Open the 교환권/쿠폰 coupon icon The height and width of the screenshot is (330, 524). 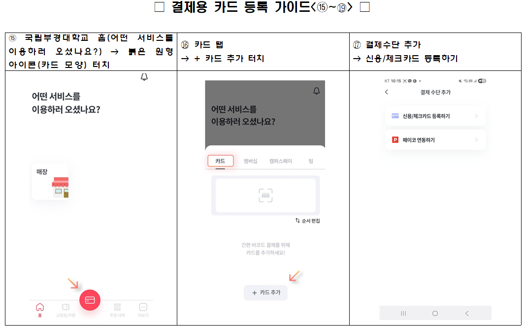(x=65, y=306)
